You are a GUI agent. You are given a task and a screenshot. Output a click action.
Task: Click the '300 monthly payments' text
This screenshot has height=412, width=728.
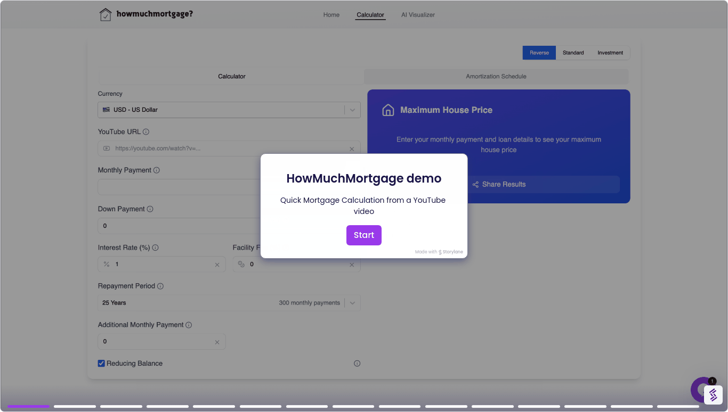coord(309,303)
